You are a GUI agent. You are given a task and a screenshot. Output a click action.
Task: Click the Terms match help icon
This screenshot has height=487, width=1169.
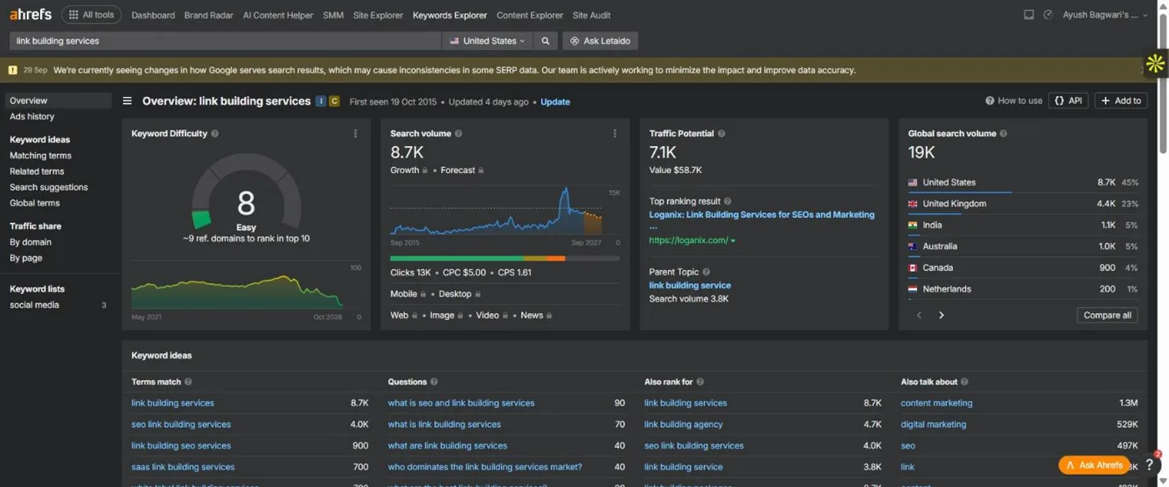(x=188, y=382)
